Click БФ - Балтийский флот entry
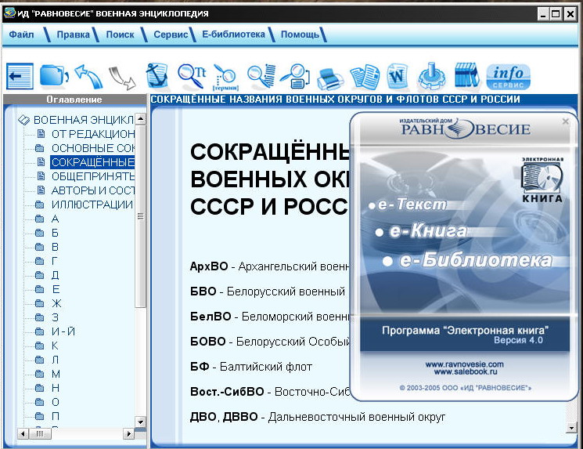The height and width of the screenshot is (449, 583). point(251,367)
